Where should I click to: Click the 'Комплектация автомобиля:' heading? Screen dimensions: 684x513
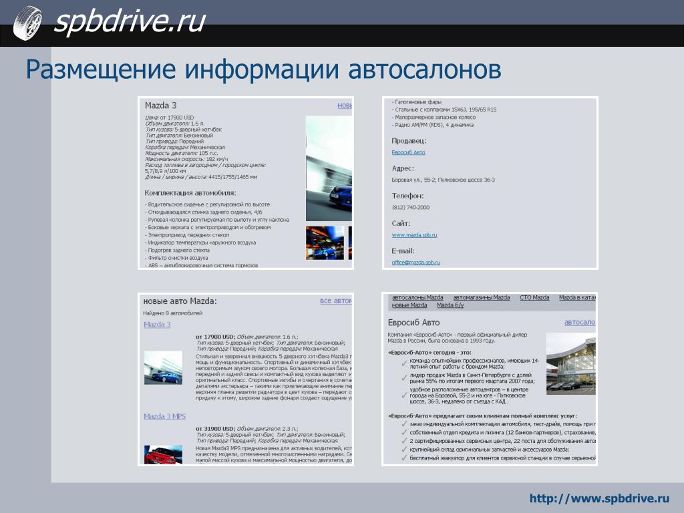190,193
